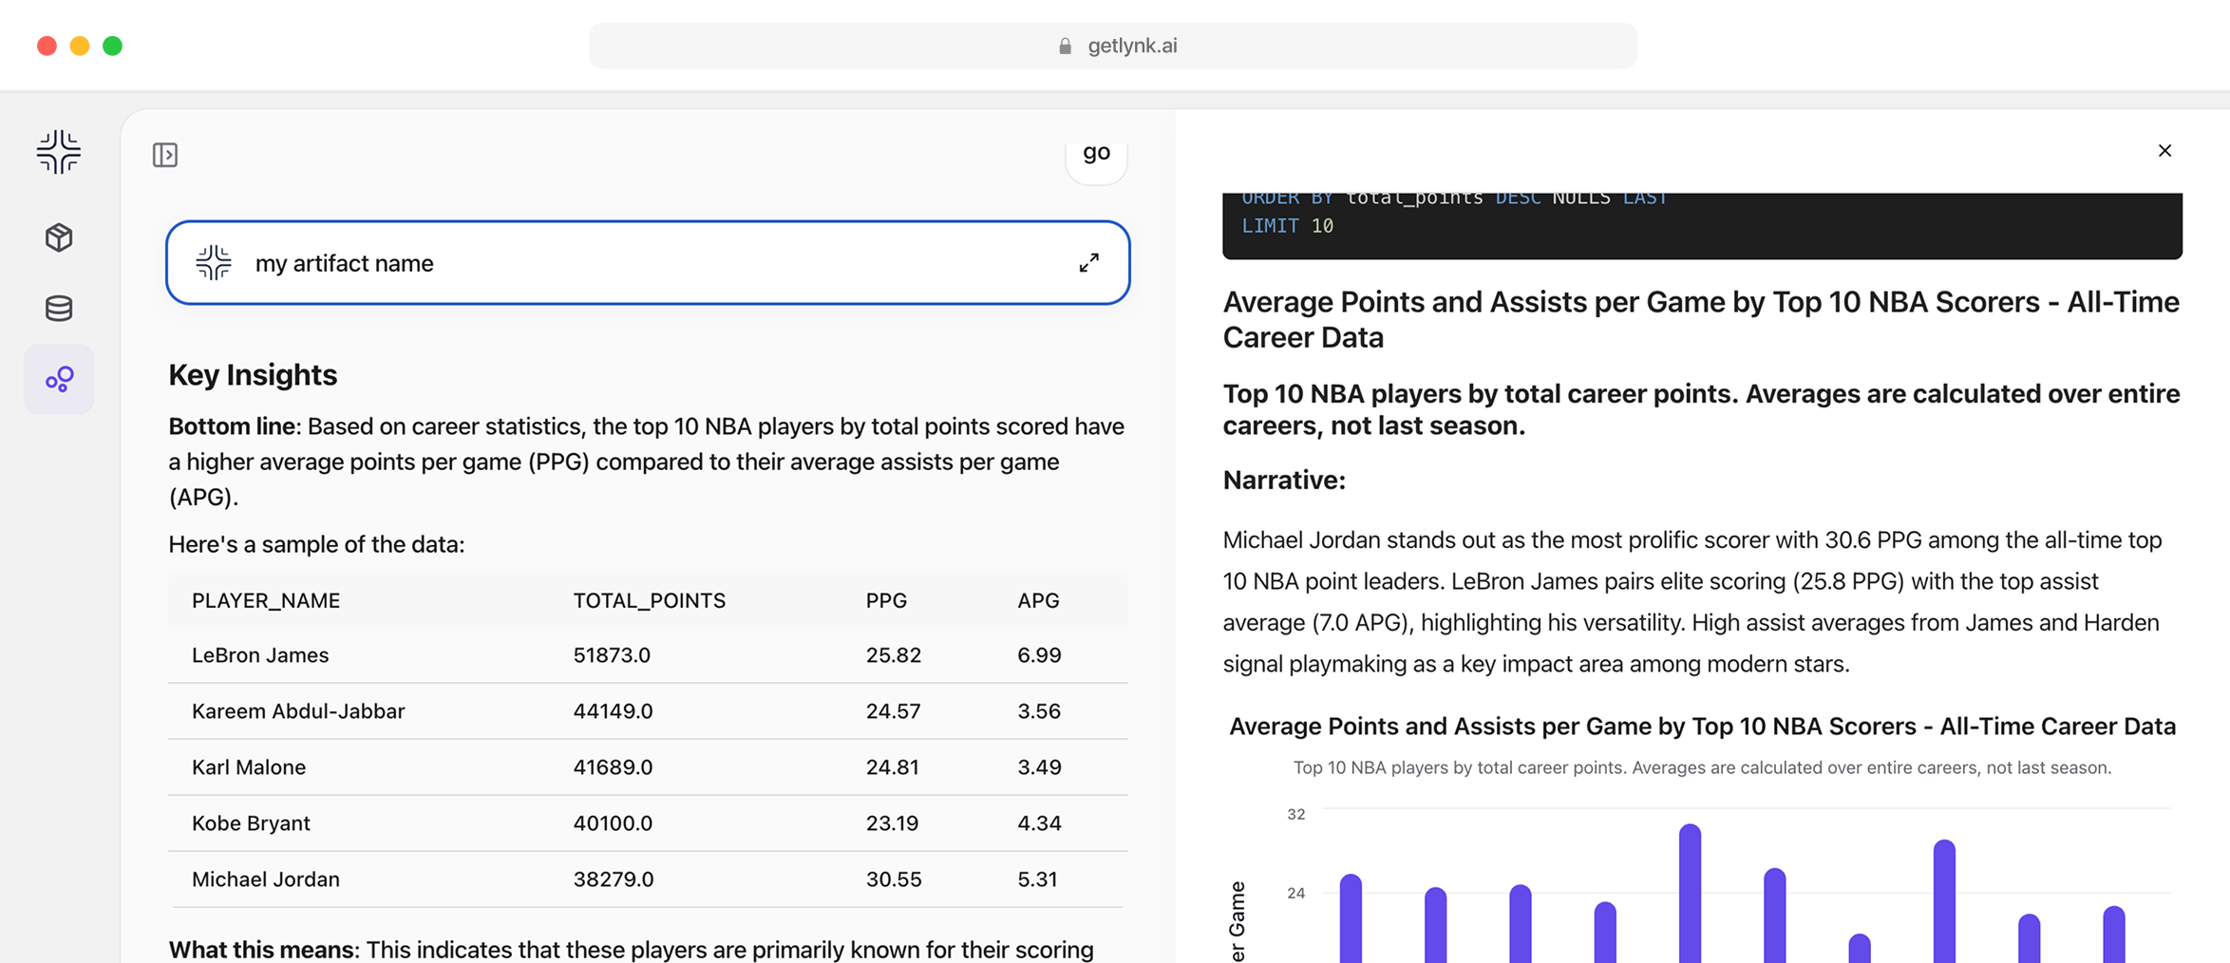Click the gray chart subtitle below the chart title
Screen dimensions: 2230x963
[x=1702, y=767]
